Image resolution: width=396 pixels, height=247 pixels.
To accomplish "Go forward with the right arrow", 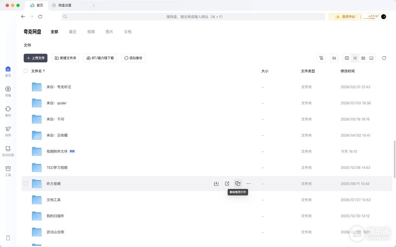I will point(31,16).
